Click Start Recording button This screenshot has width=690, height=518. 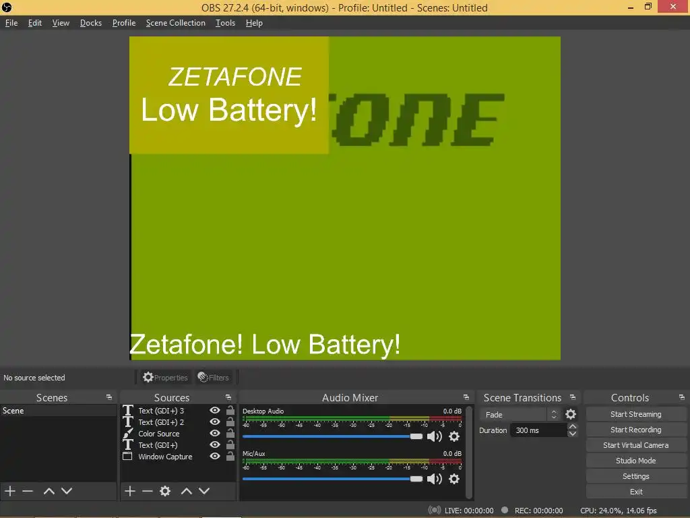tap(636, 430)
